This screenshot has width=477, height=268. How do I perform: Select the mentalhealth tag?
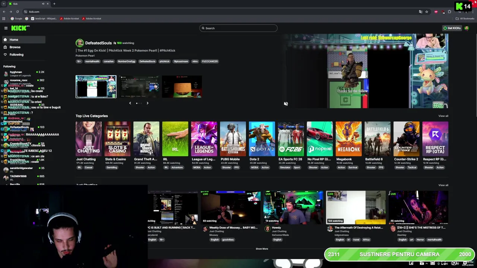tap(92, 61)
